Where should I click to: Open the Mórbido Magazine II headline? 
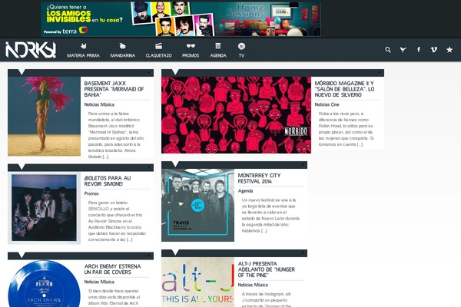(344, 89)
